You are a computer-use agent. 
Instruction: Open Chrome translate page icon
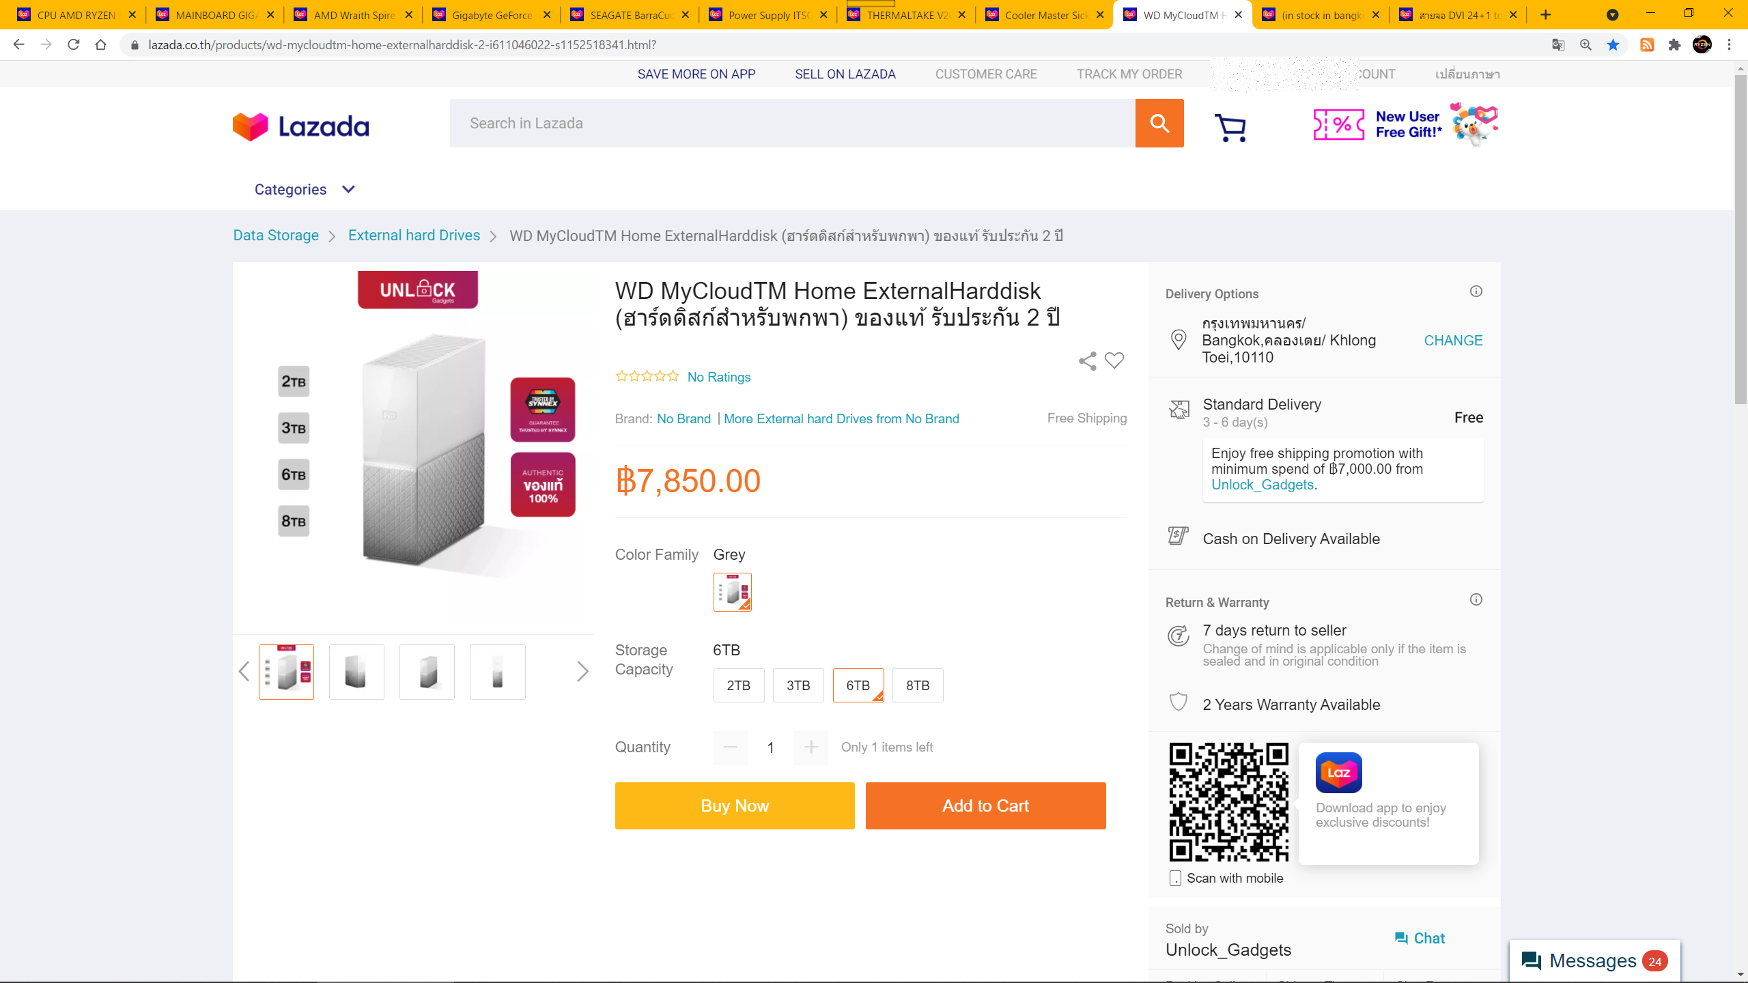[1558, 45]
